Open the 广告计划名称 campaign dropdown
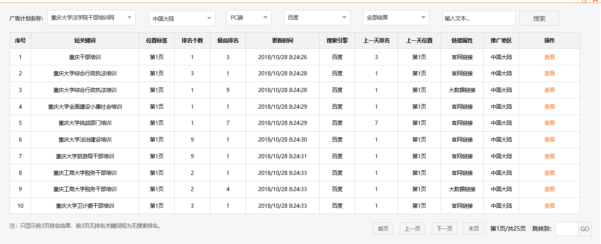 91,18
